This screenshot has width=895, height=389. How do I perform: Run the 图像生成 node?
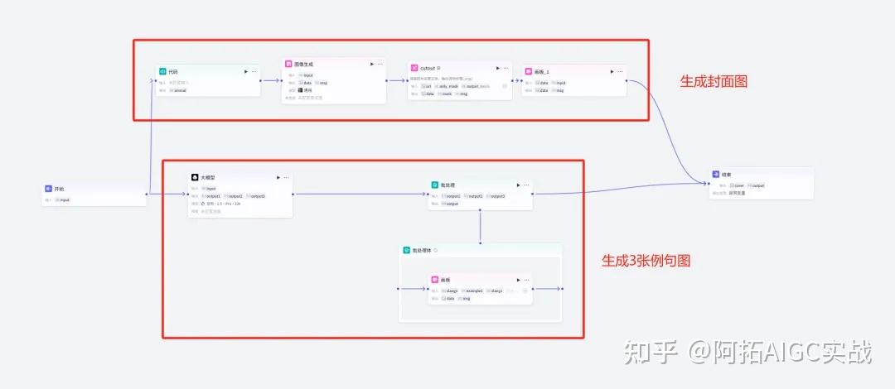pos(371,64)
